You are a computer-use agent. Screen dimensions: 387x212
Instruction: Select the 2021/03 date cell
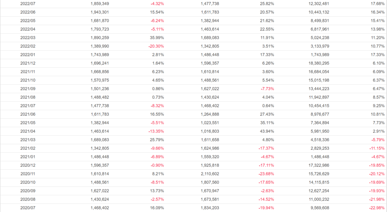[x=28, y=140]
